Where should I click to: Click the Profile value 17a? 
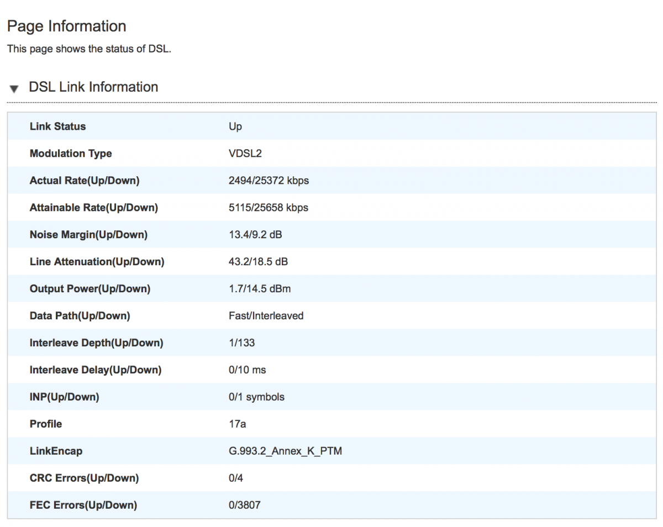coord(237,424)
